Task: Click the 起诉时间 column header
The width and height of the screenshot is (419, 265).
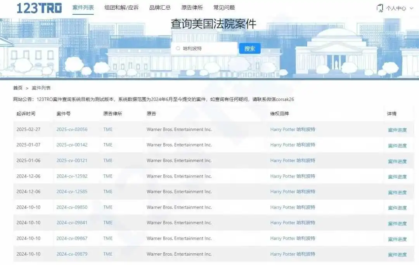Action: pyautogui.click(x=26, y=113)
